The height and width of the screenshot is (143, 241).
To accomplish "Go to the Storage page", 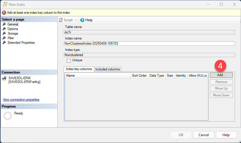I will pos(13,33).
